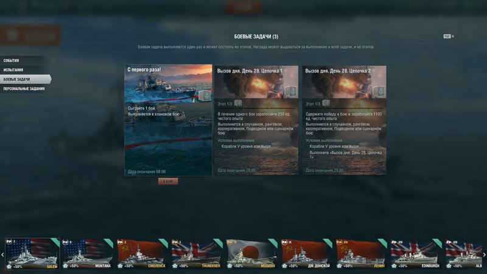Pick the Musashi ship in carousel
The width and height of the screenshot is (487, 274).
[x=252, y=254]
